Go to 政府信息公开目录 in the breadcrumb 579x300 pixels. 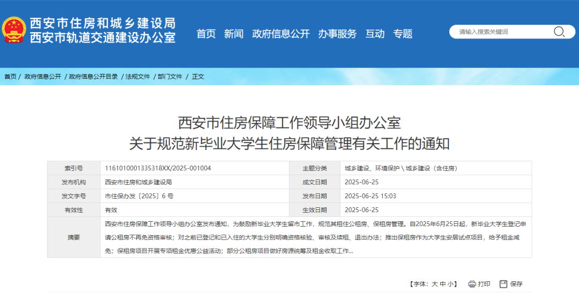[x=93, y=77]
